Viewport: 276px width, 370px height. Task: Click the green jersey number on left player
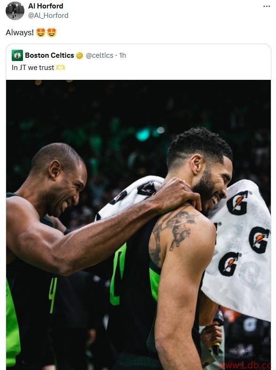53,295
